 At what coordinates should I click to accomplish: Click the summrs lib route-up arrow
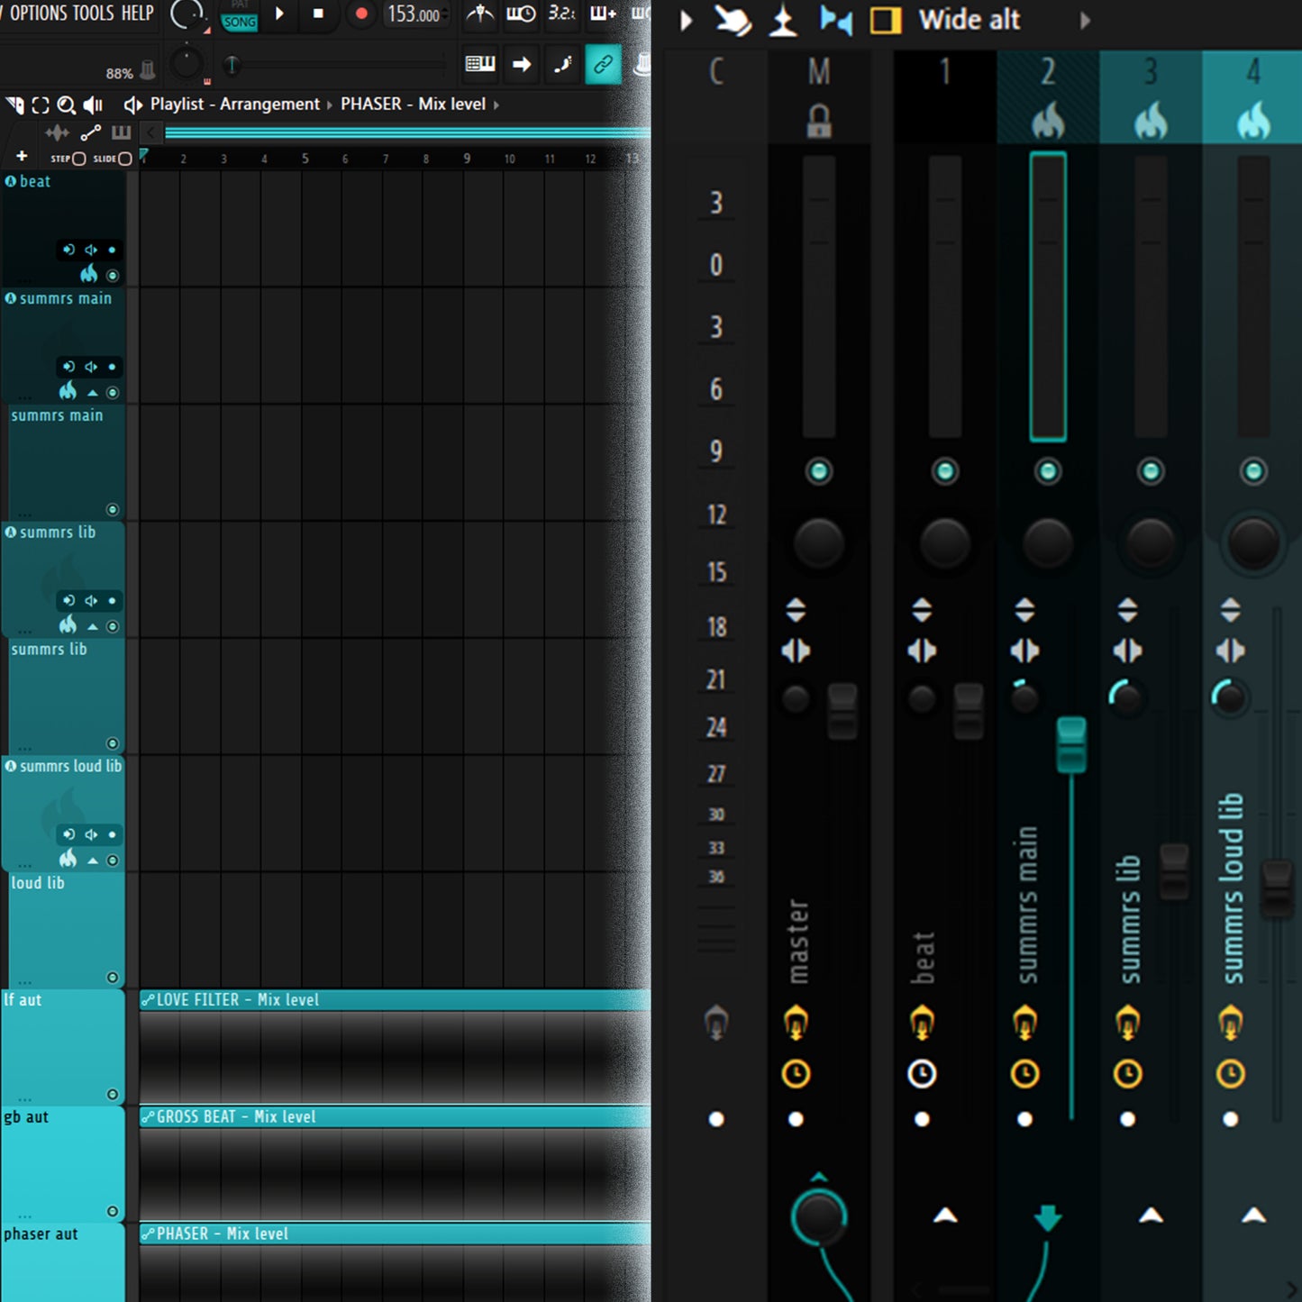[x=1151, y=1216]
